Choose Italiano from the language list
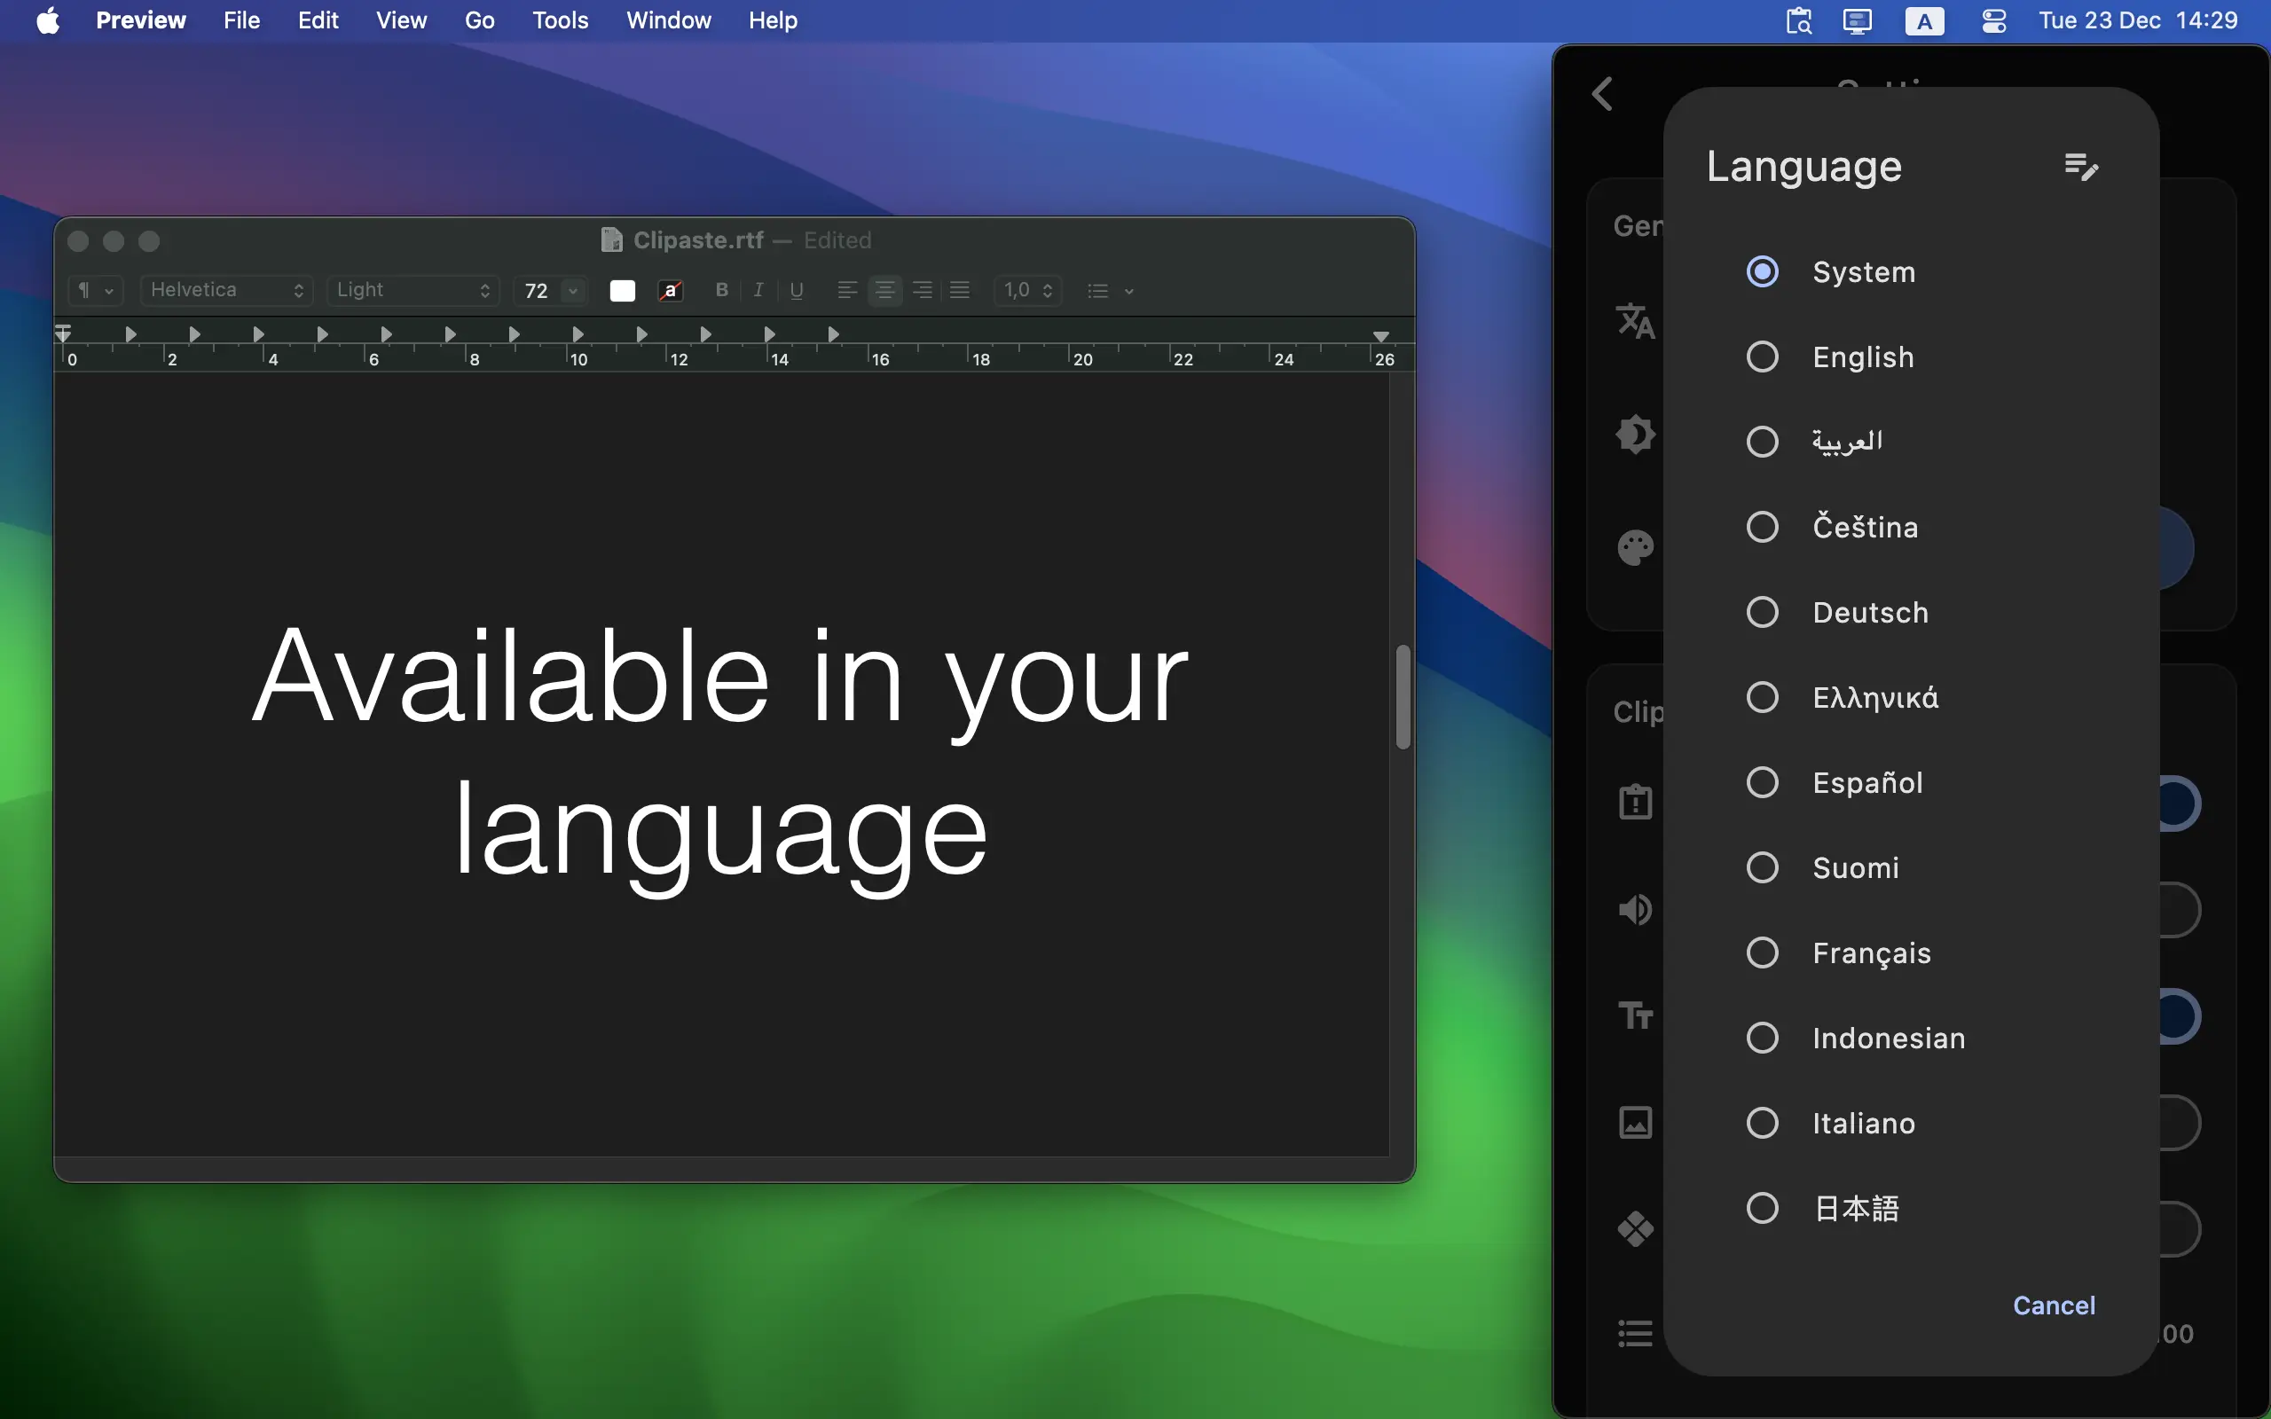 click(x=1762, y=1123)
